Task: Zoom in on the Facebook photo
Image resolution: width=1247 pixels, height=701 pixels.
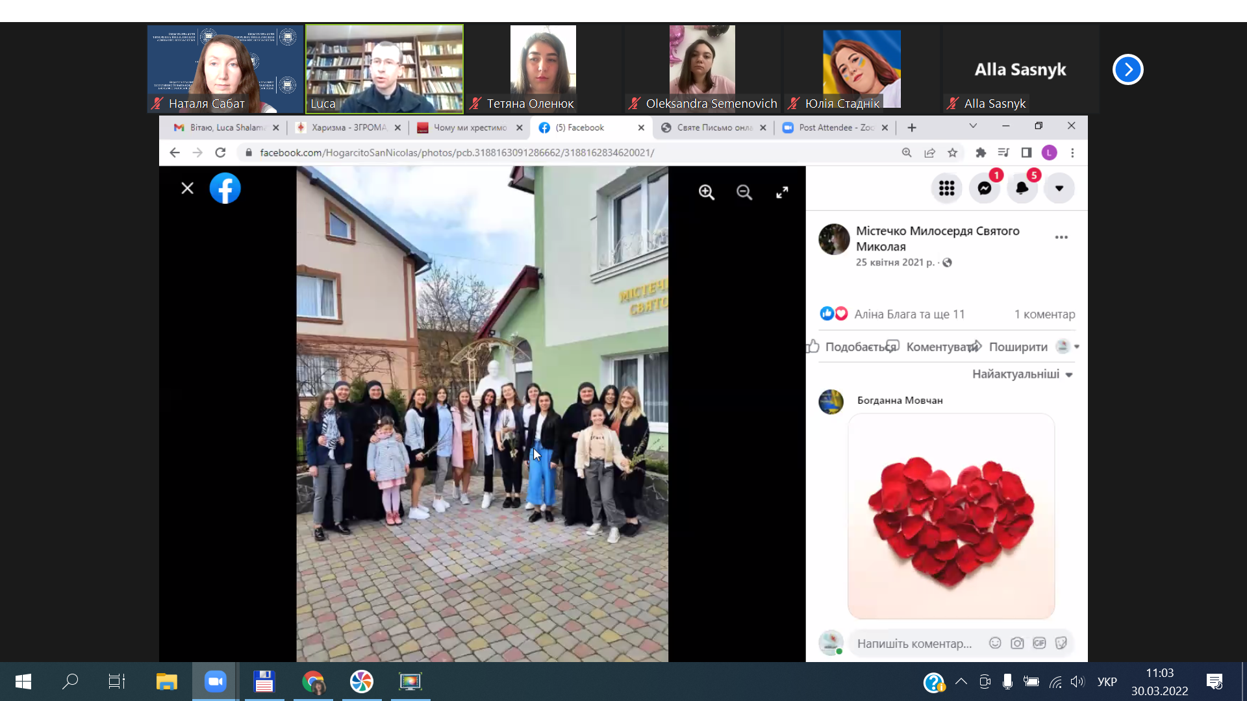Action: [706, 192]
